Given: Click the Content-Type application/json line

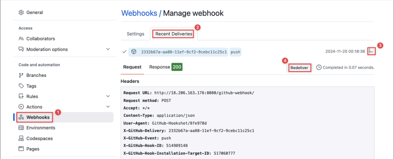Looking at the screenshot, I should click(x=159, y=116).
